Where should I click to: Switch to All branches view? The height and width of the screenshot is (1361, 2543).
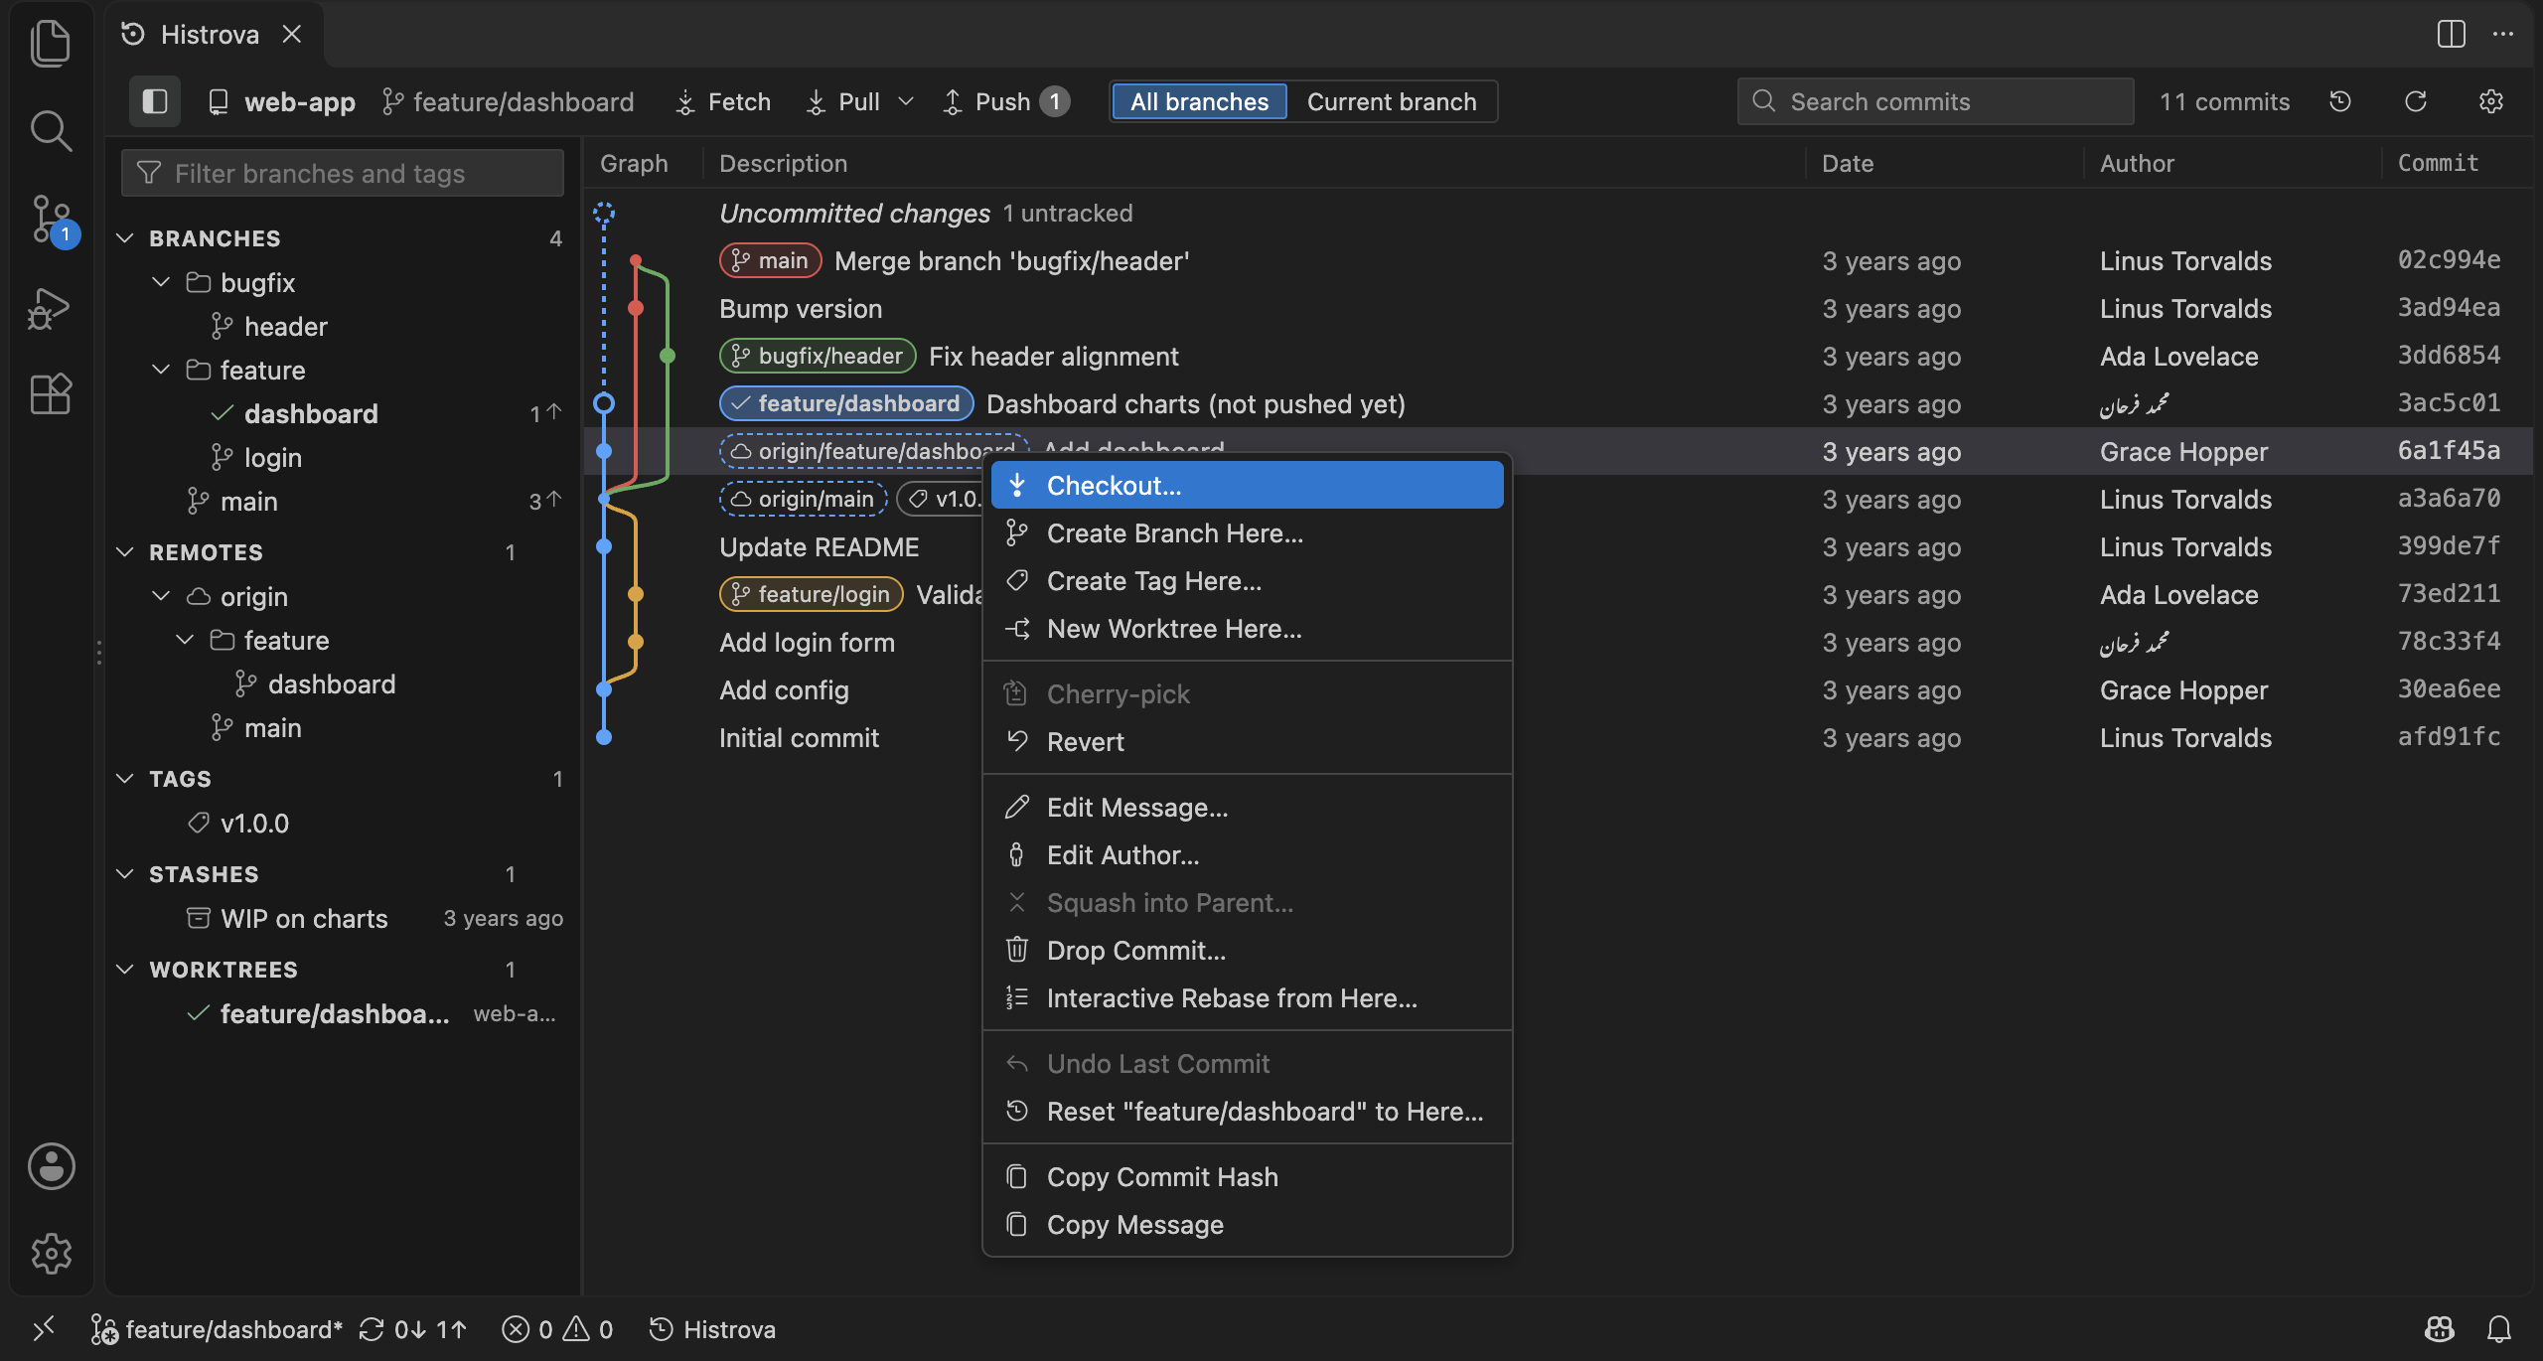1199,101
